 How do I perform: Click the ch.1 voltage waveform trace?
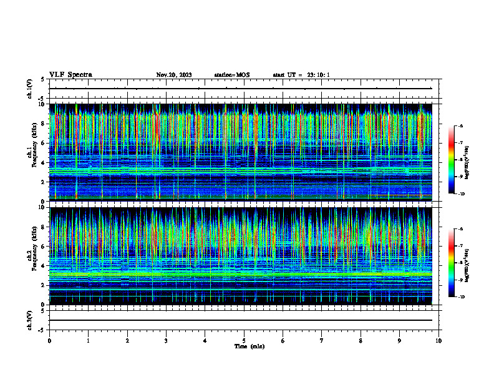coord(241,89)
